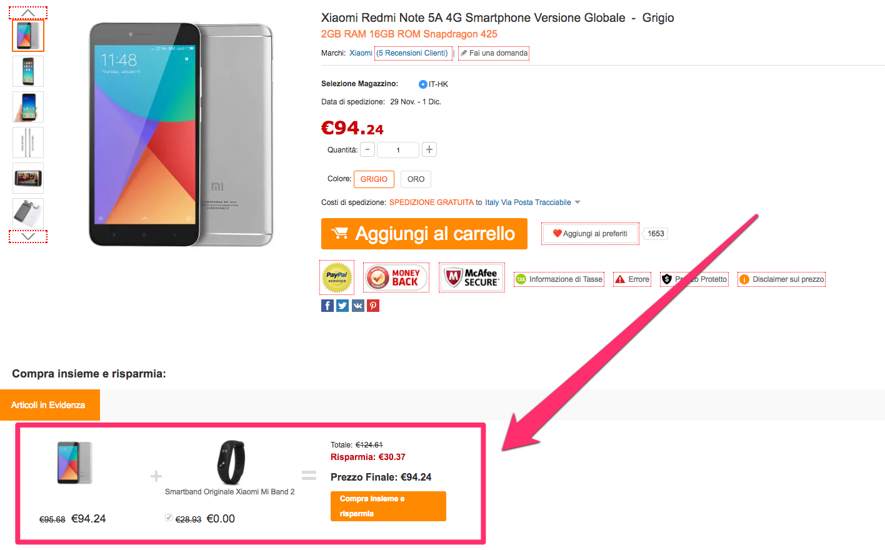Viewport: 885px width, 550px height.
Task: Open 5 Recensioni Clienti reviews link
Action: coord(412,53)
